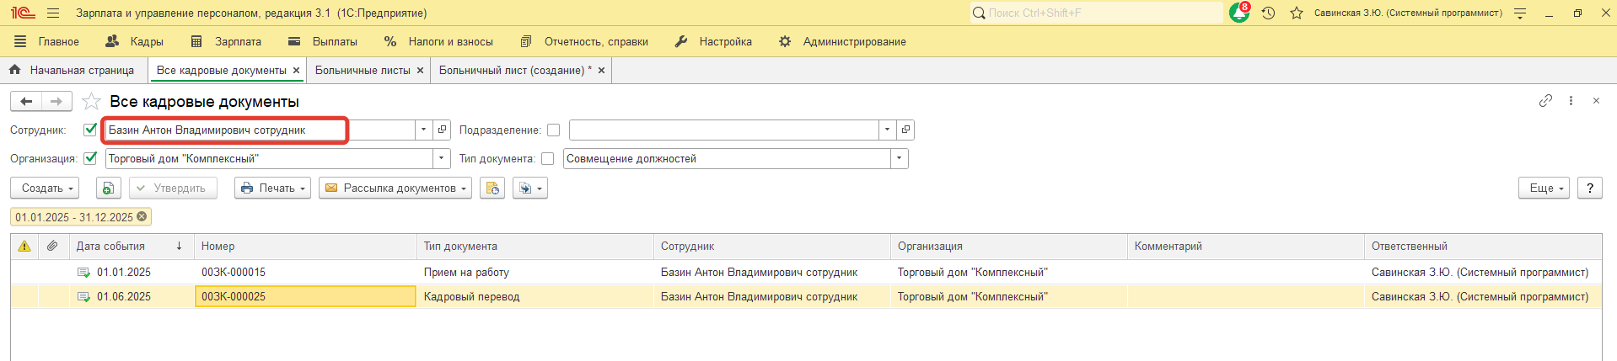Select the Кадровый перевод document row
Image resolution: width=1617 pixels, height=361 pixels.
click(x=471, y=297)
